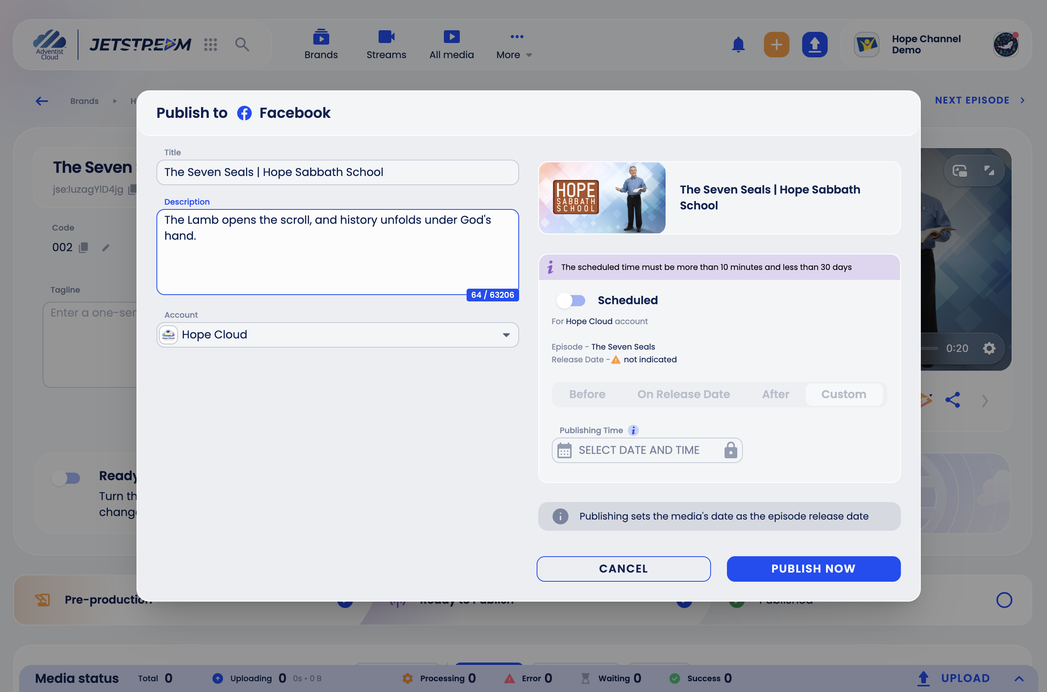Image resolution: width=1047 pixels, height=692 pixels.
Task: Click the Cancel button
Action: 623,569
